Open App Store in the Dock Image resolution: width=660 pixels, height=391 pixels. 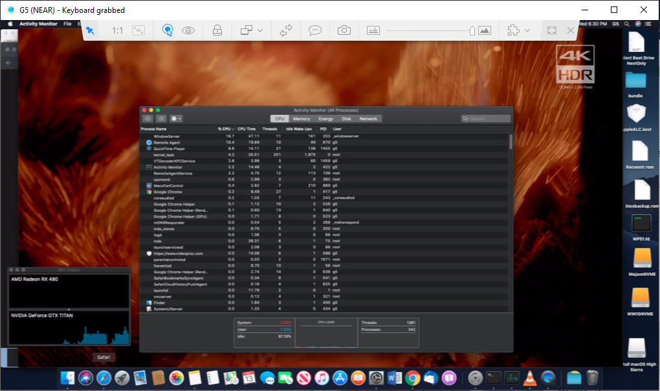tap(340, 378)
